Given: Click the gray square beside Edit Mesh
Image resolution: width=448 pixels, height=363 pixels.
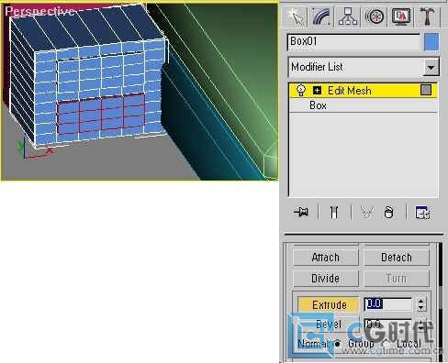Looking at the screenshot, I should [426, 90].
